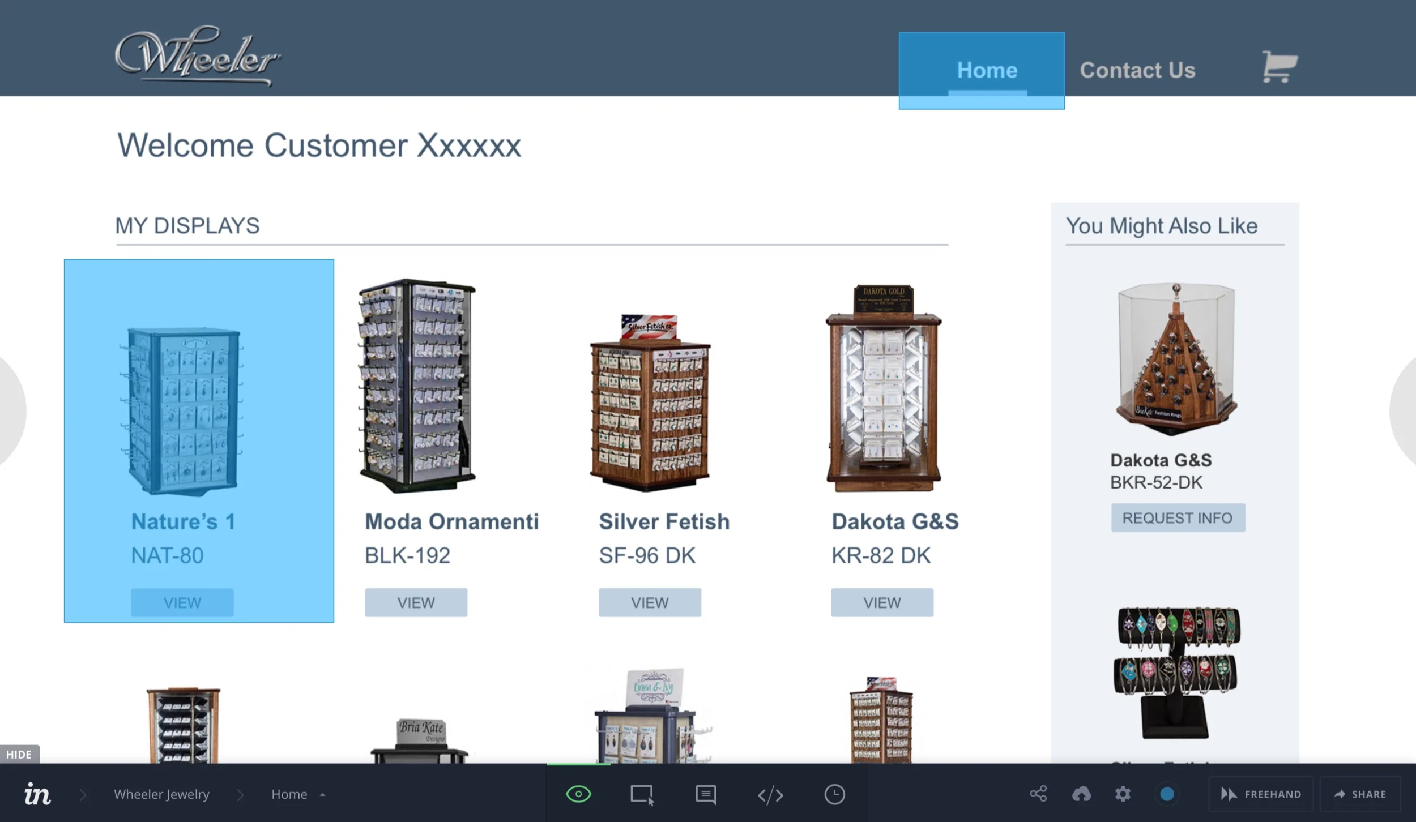Click the blue circle indicator in toolbar
The height and width of the screenshot is (822, 1416).
point(1167,794)
